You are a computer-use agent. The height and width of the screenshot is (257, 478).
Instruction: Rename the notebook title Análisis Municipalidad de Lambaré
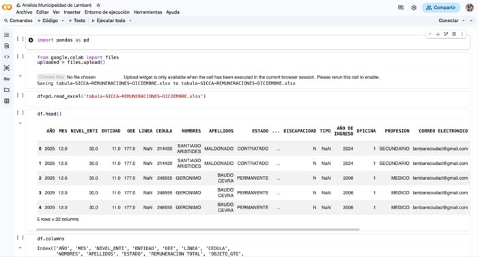tap(57, 5)
